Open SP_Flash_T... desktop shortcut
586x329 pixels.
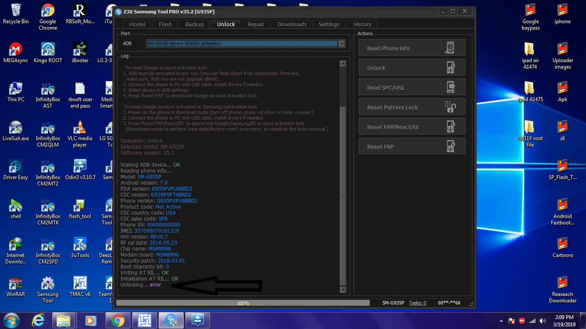563,170
